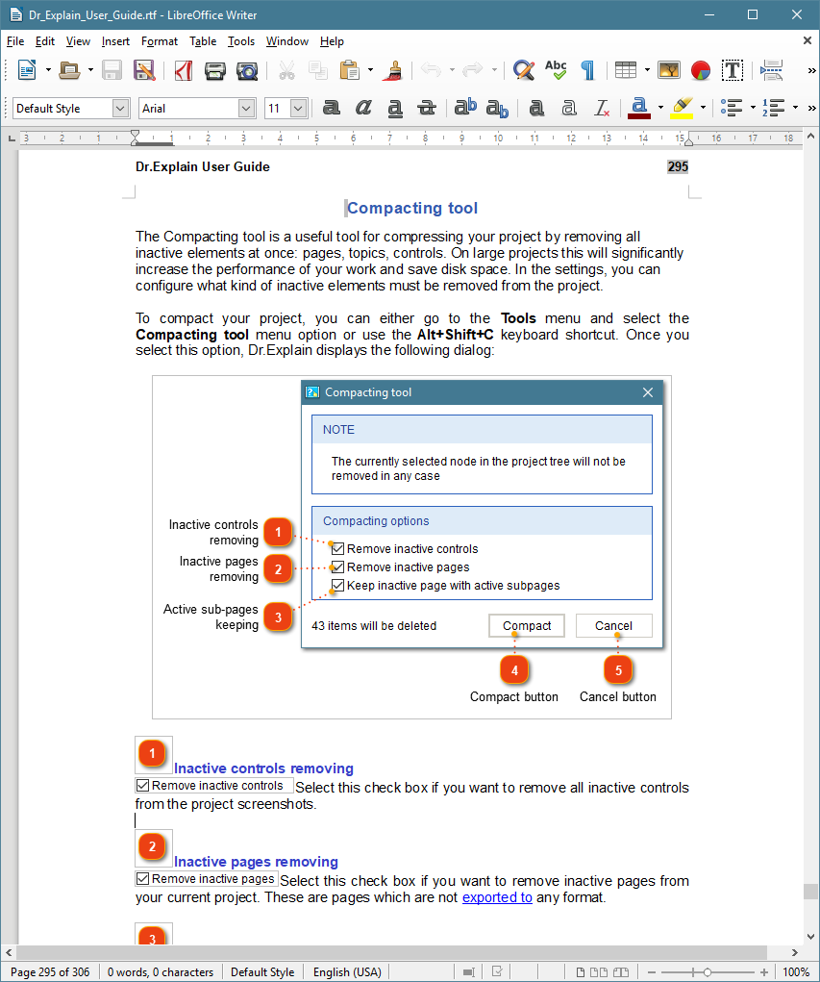
Task: Click the Save As icon with red pencil
Action: tap(144, 70)
